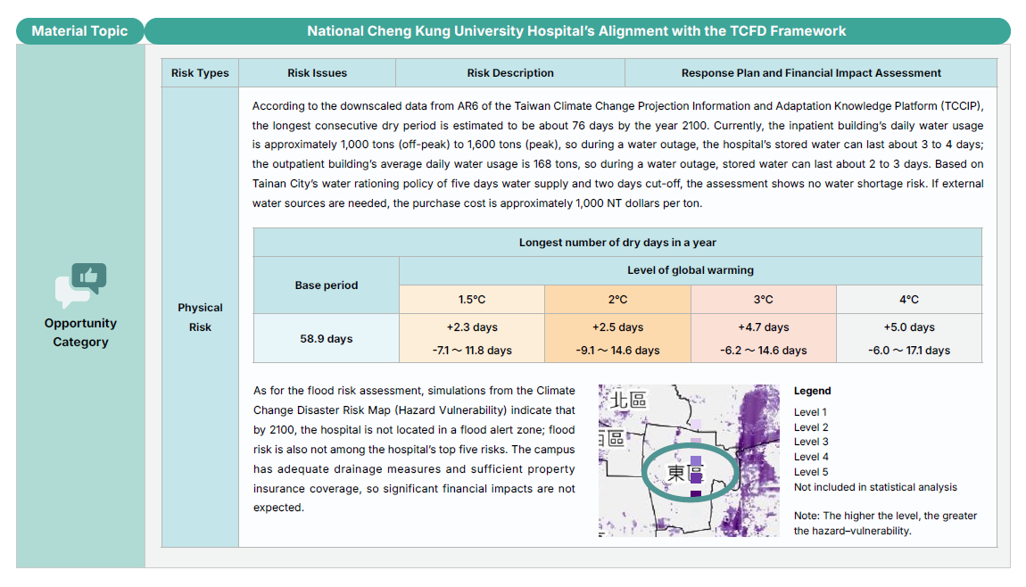Image resolution: width=1026 pixels, height=587 pixels.
Task: Select the Risk Description column header
Action: click(510, 72)
